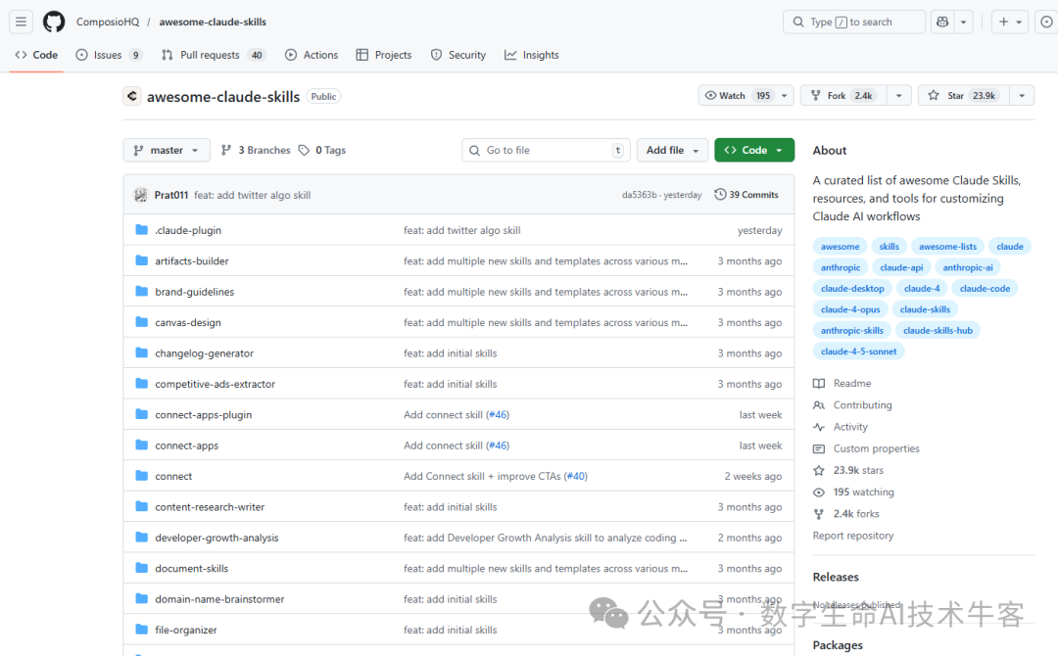Open the master branch selector
This screenshot has width=1058, height=656.
(x=166, y=150)
